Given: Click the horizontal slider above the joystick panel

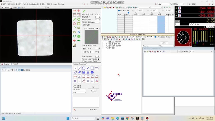Looking at the screenshot, I should coord(190,27).
